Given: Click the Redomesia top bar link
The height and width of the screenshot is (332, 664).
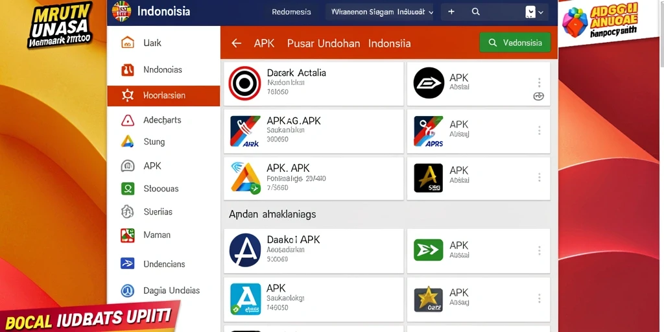Looking at the screenshot, I should tap(291, 12).
